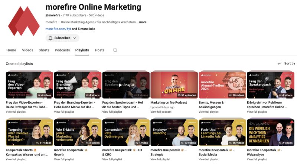Click the Sort by lines icon
This screenshot has height=164, width=297.
click(x=280, y=63)
